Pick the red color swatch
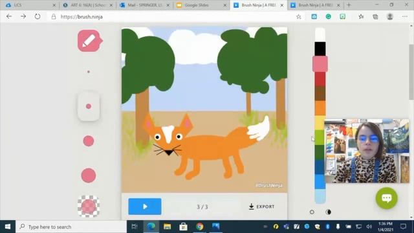Viewport: 414px width, 233px height. [320, 79]
